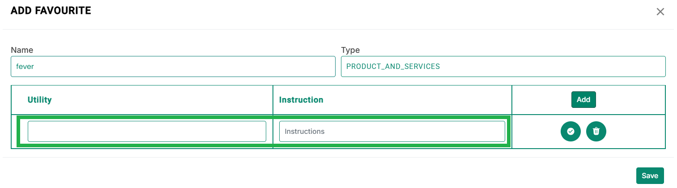Place cursor after the word fever
677x188 pixels.
pyautogui.click(x=35, y=66)
